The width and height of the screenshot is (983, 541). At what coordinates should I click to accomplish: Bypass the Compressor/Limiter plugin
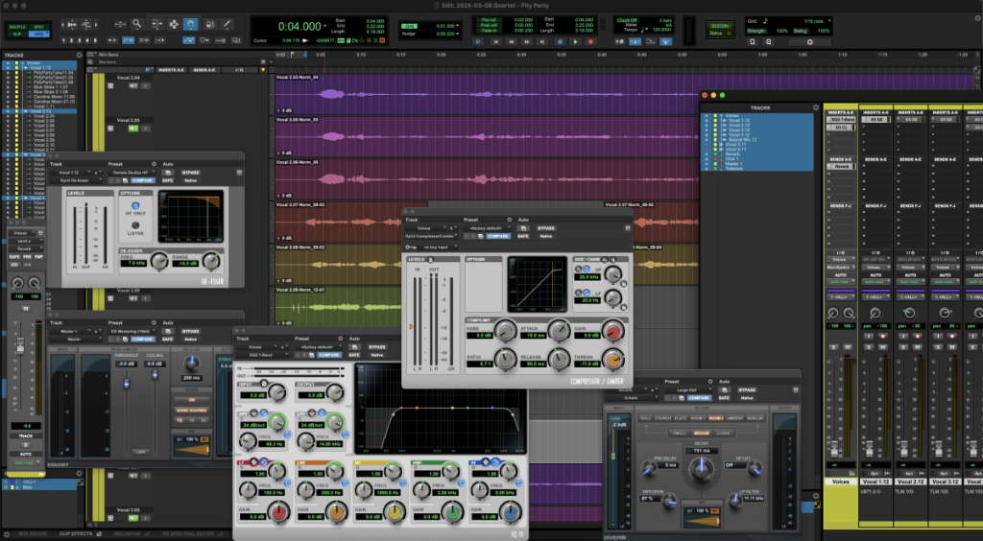click(x=545, y=228)
